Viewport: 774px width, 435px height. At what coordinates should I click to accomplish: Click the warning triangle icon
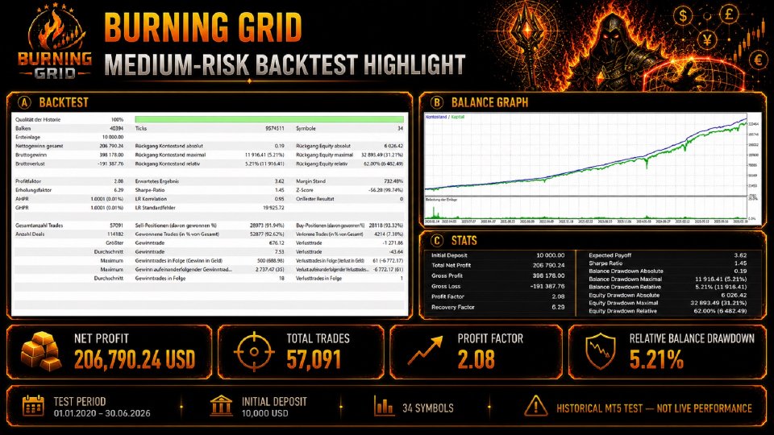click(535, 406)
